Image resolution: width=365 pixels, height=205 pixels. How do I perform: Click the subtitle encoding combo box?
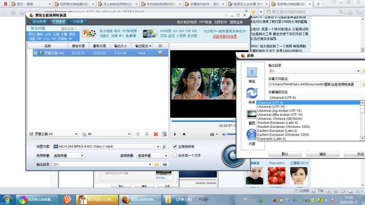point(317,98)
